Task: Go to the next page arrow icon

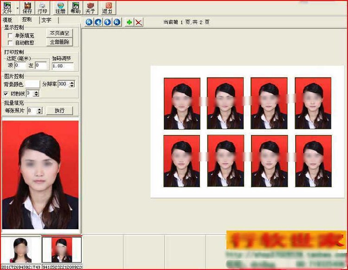Action: (x=108, y=22)
